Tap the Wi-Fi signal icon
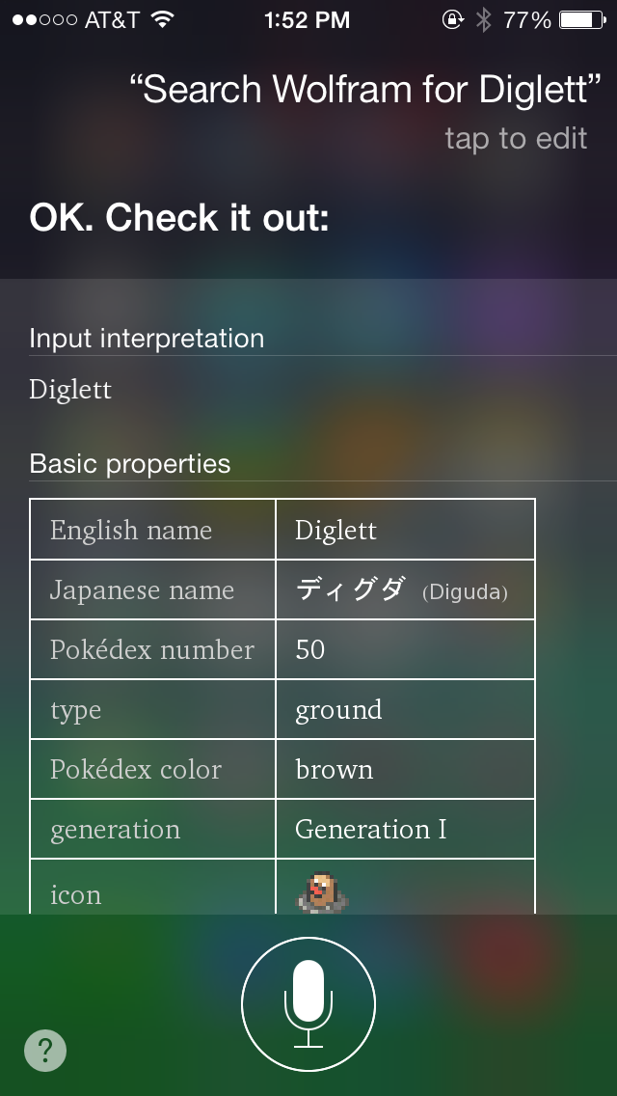This screenshot has width=617, height=1096. click(x=163, y=20)
